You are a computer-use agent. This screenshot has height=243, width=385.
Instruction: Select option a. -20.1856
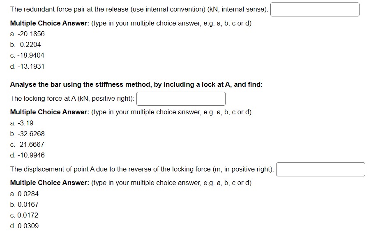click(x=28, y=34)
